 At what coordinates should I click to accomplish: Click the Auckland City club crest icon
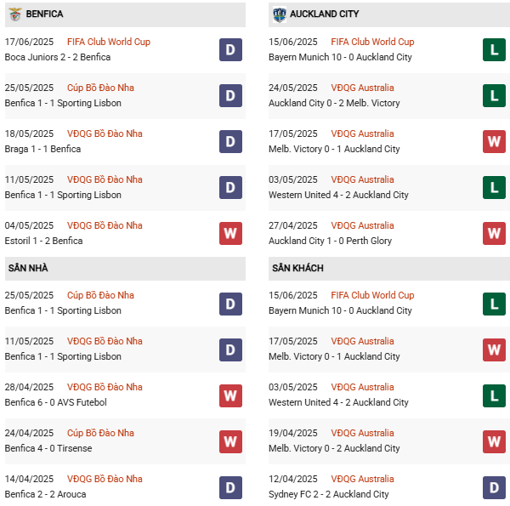coord(279,14)
